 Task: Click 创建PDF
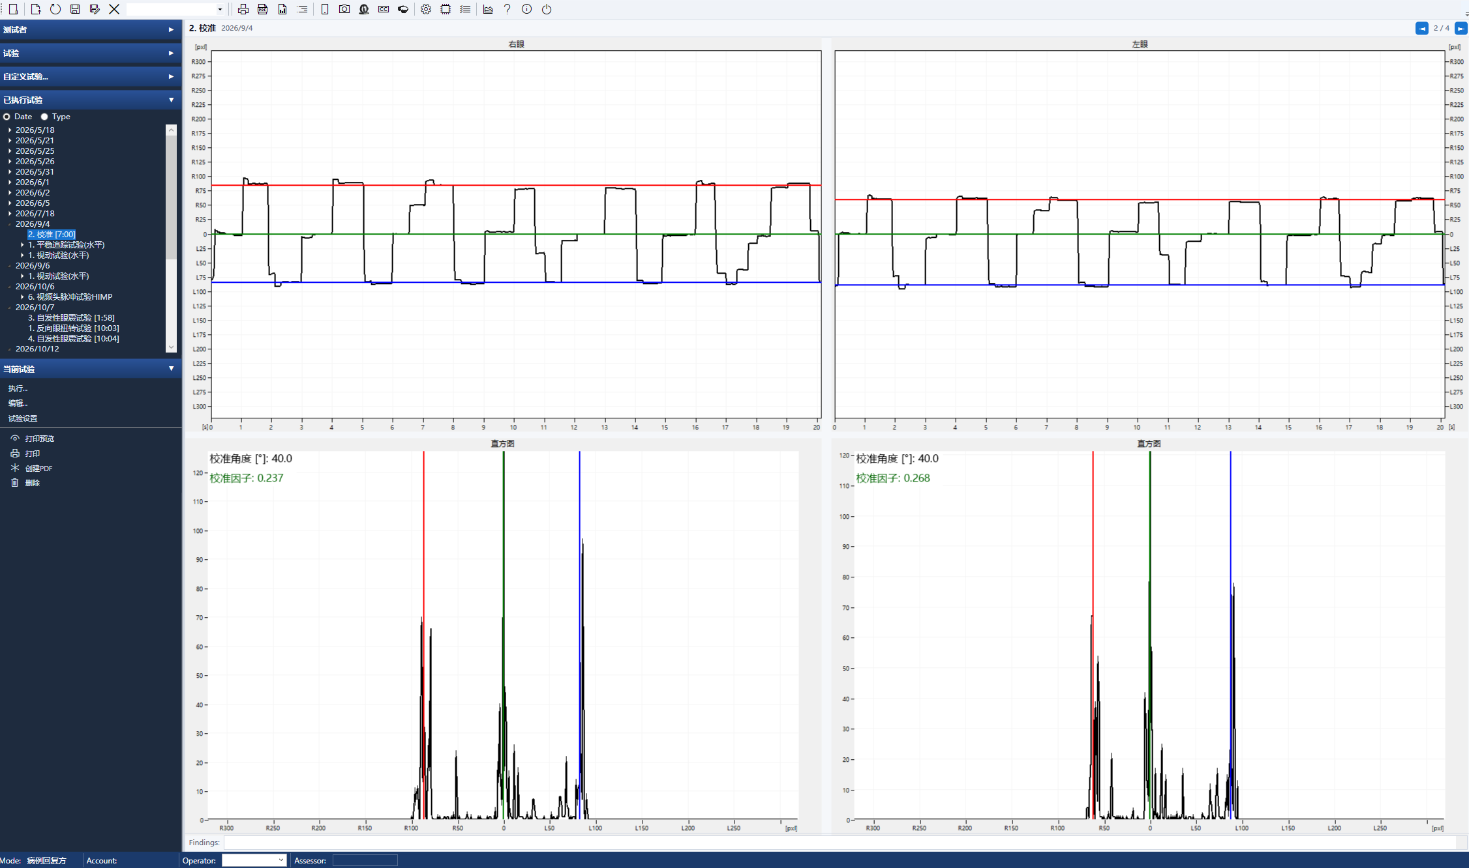click(38, 469)
